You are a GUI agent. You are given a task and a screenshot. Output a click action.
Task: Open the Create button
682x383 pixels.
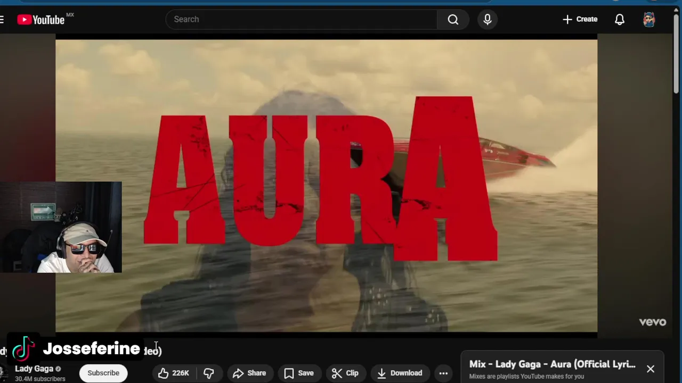(580, 19)
